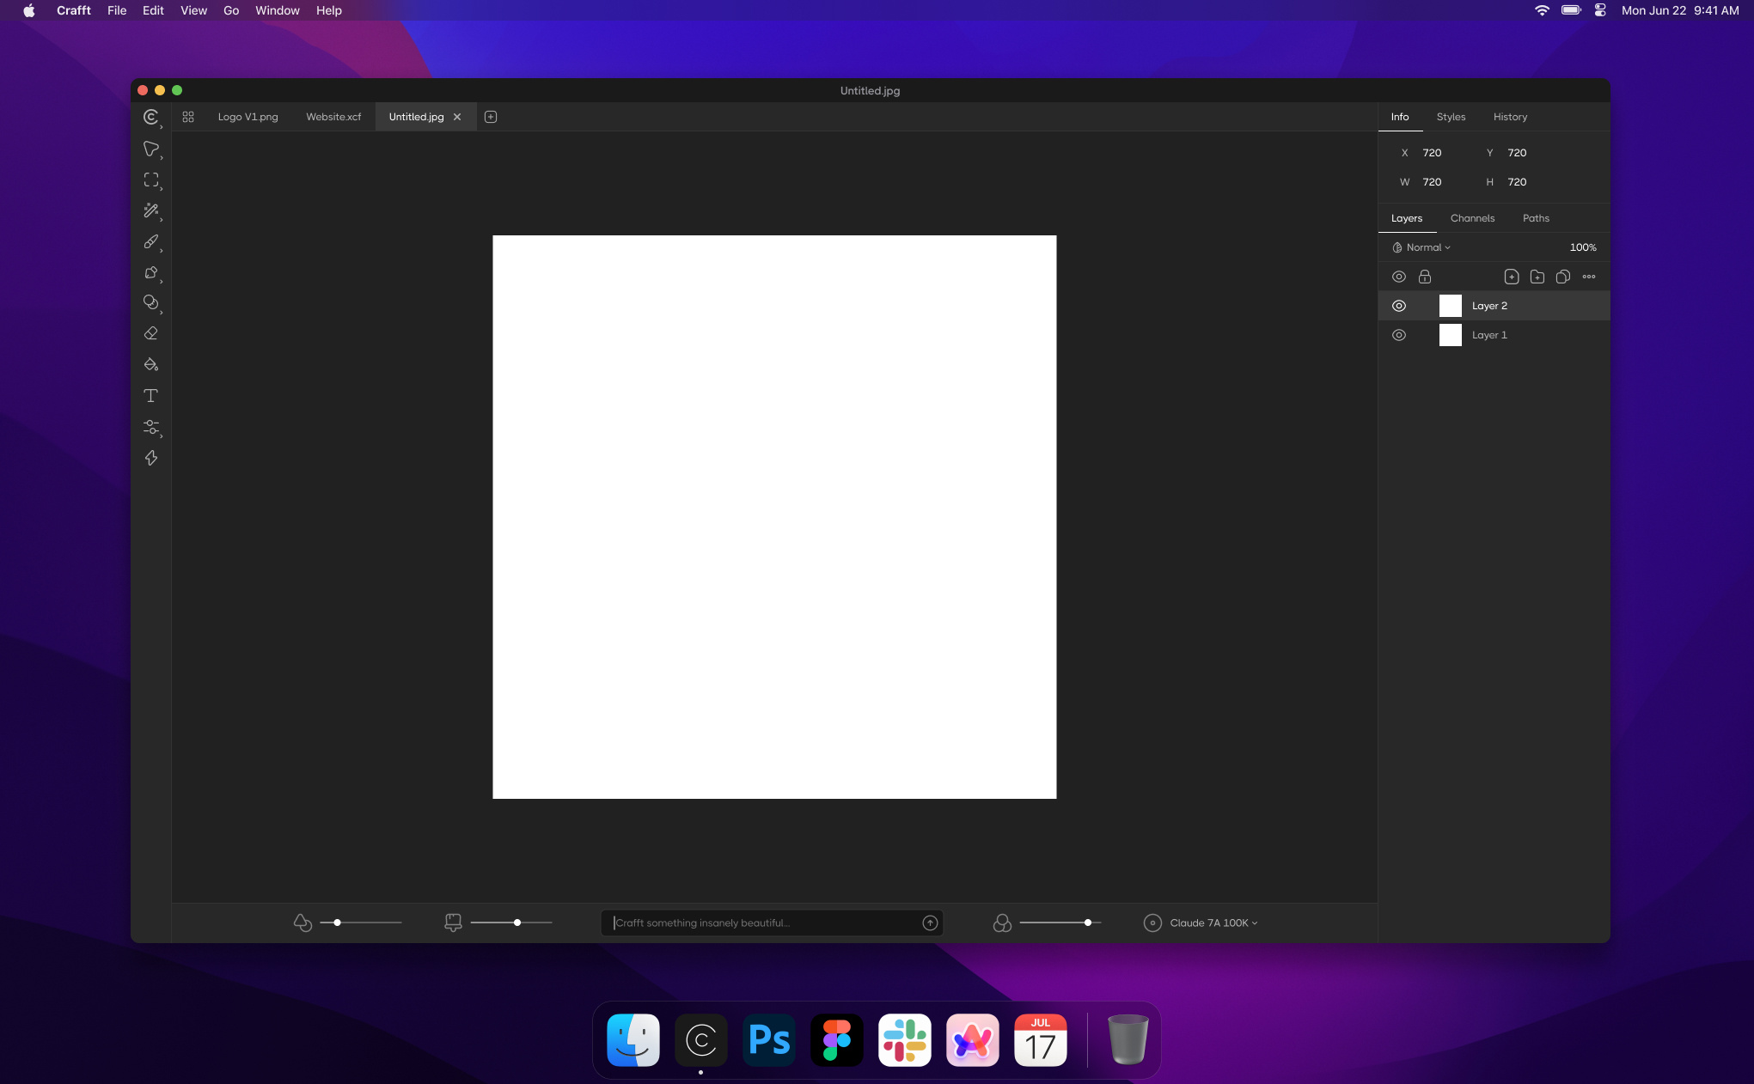Lock the selected layer
Viewport: 1754px width, 1084px height.
click(x=1425, y=277)
